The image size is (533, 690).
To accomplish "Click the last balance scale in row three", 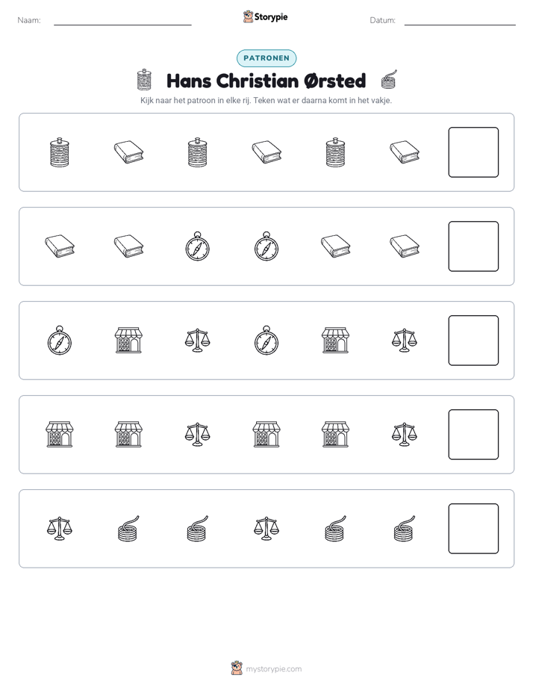I will pos(405,341).
